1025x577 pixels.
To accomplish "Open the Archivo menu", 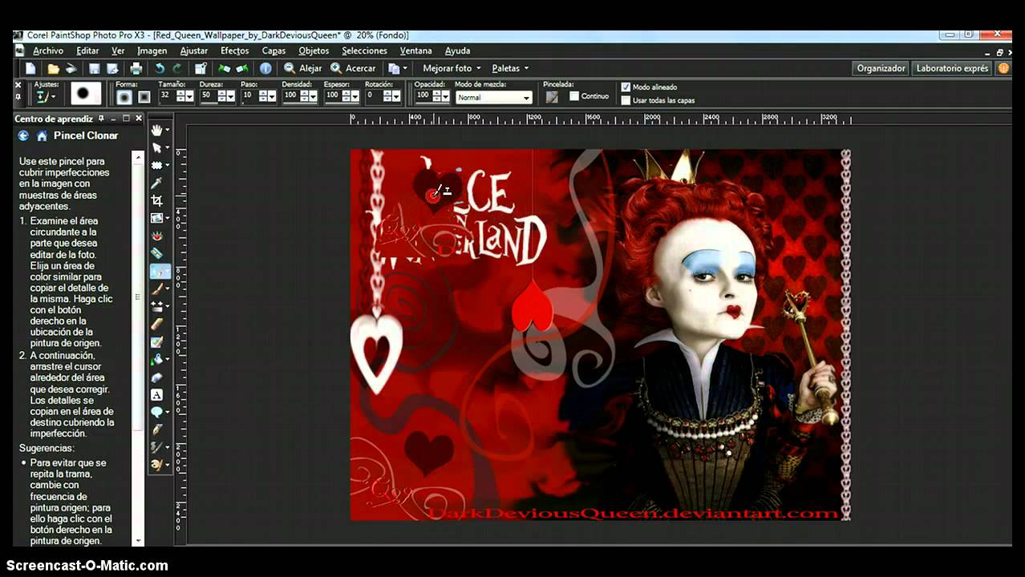I will [48, 51].
